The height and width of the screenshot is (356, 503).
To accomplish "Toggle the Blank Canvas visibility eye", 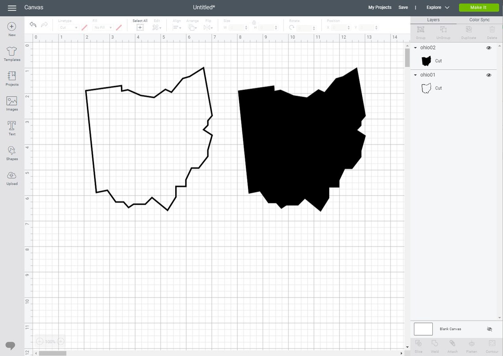I will coord(489,329).
